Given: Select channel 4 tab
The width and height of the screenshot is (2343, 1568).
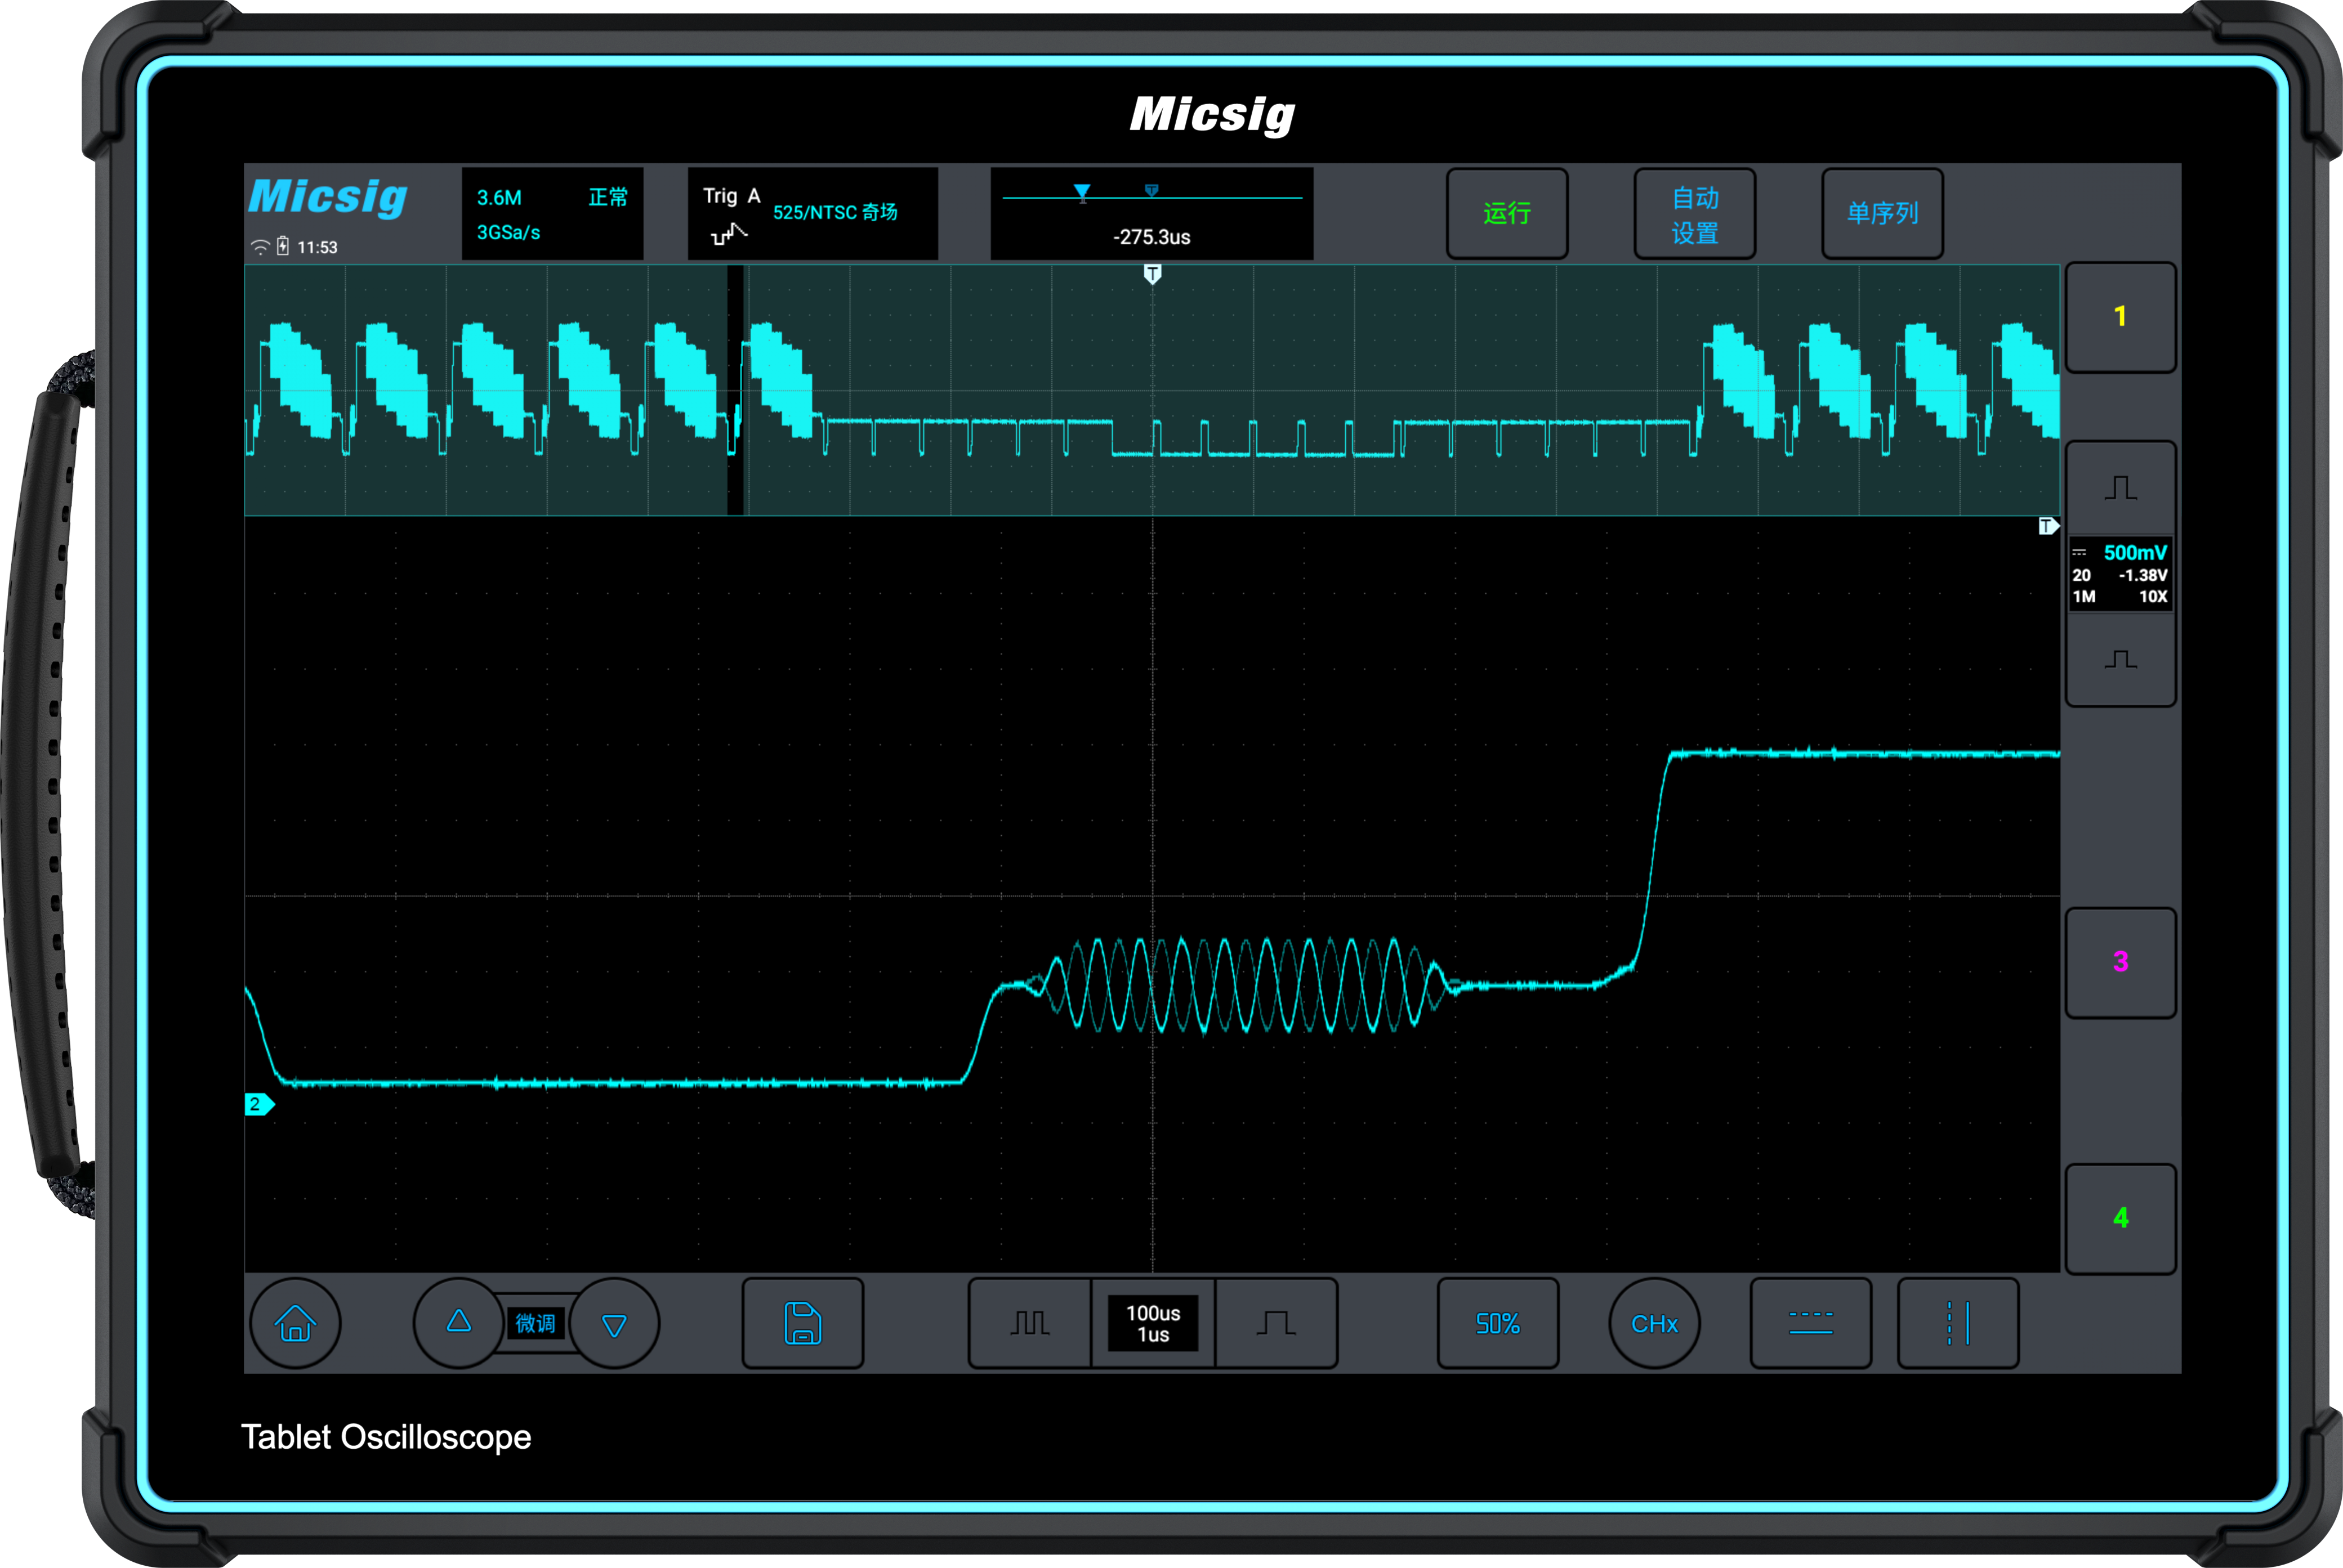Looking at the screenshot, I should point(2120,1218).
